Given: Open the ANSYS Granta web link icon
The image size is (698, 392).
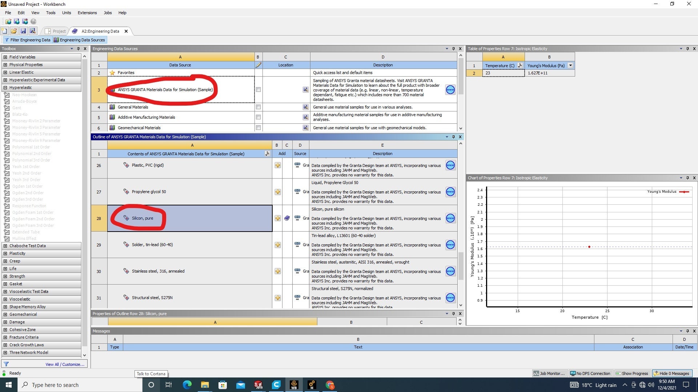Looking at the screenshot, I should 450,90.
